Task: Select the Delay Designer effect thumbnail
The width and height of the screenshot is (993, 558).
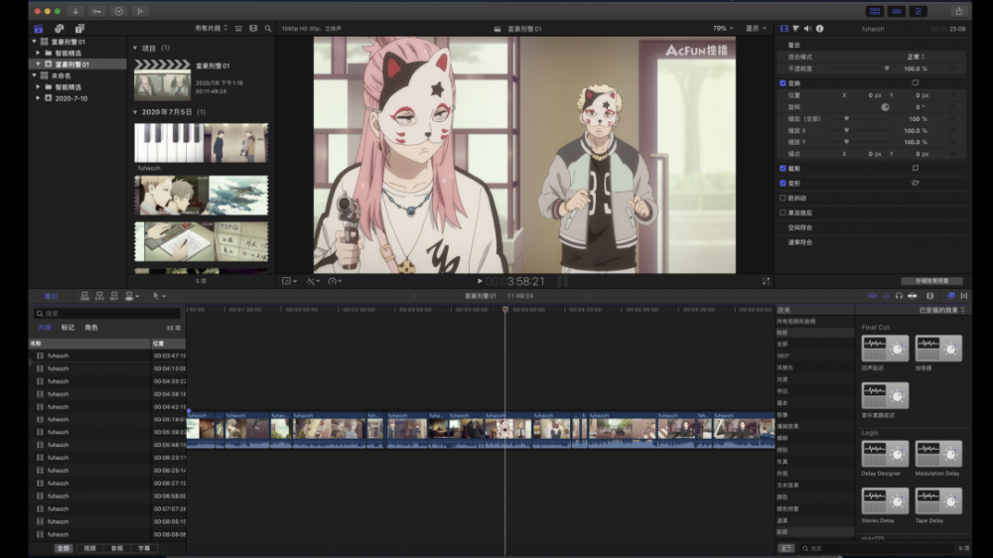Action: coord(885,454)
